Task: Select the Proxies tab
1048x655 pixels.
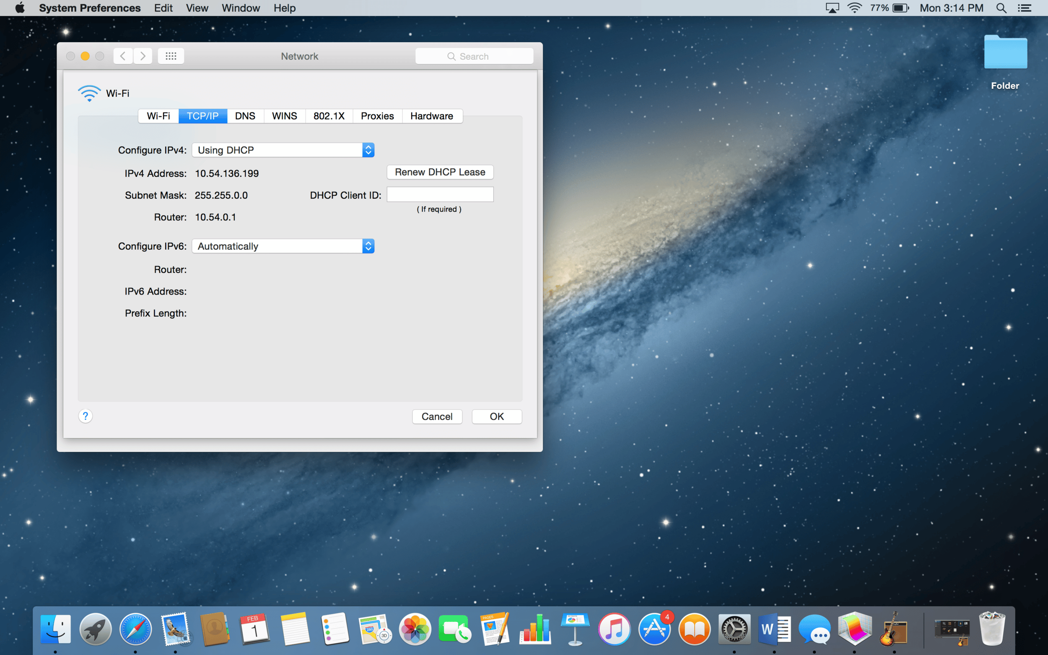Action: (377, 116)
